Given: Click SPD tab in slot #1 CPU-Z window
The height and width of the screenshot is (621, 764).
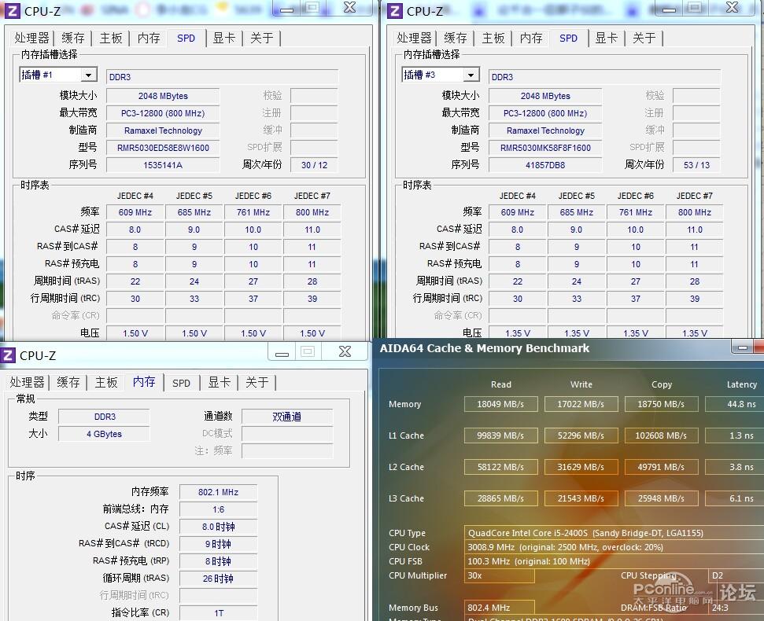Looking at the screenshot, I should (x=186, y=38).
